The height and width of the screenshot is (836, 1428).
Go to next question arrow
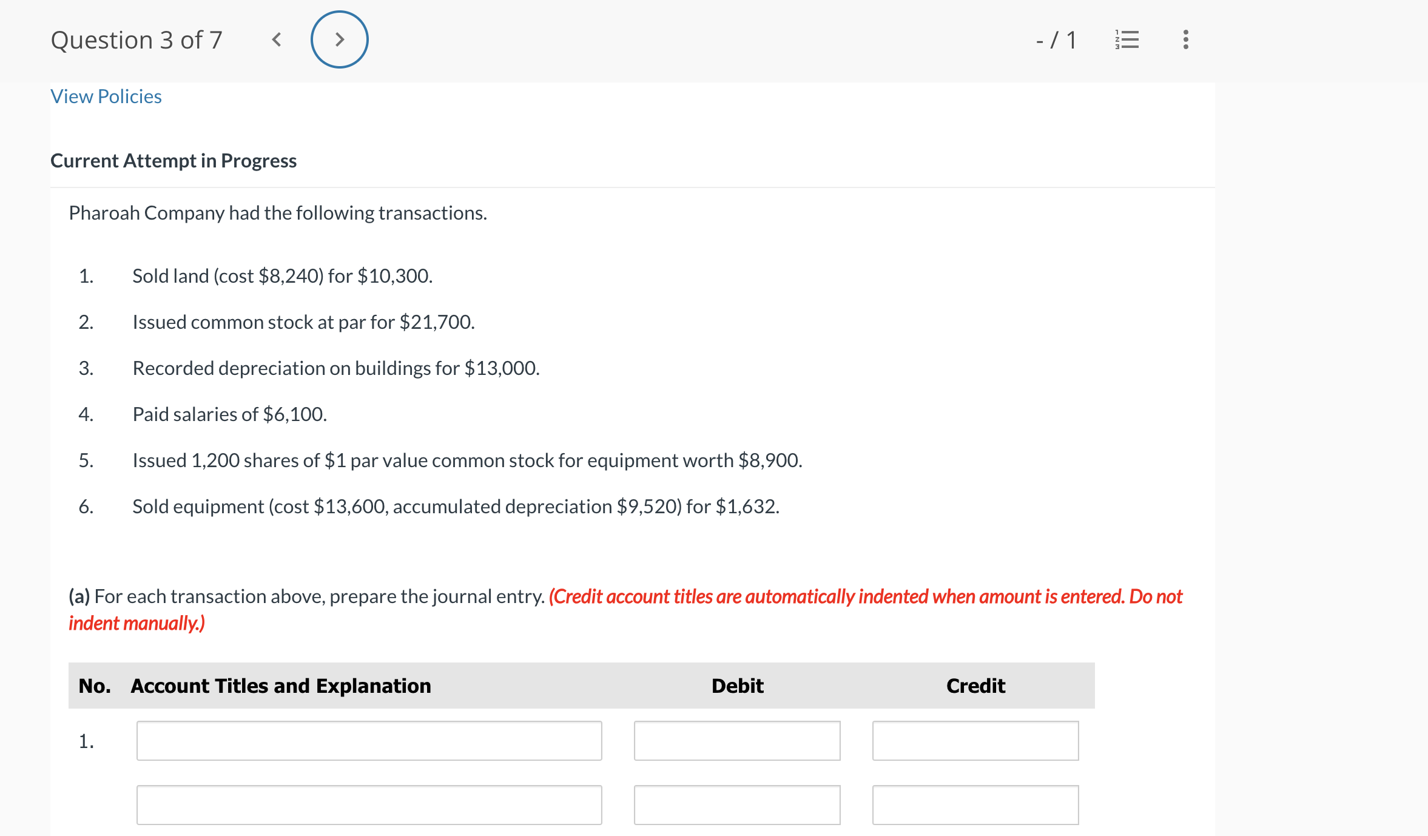point(339,40)
